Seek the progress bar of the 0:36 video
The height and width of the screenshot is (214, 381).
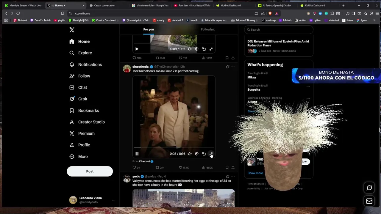[174, 148]
